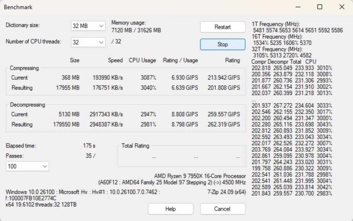Screen dimensions: 353x221
Task: Click the Compressing Current CPU usage 3087%
Action: tap(148, 78)
